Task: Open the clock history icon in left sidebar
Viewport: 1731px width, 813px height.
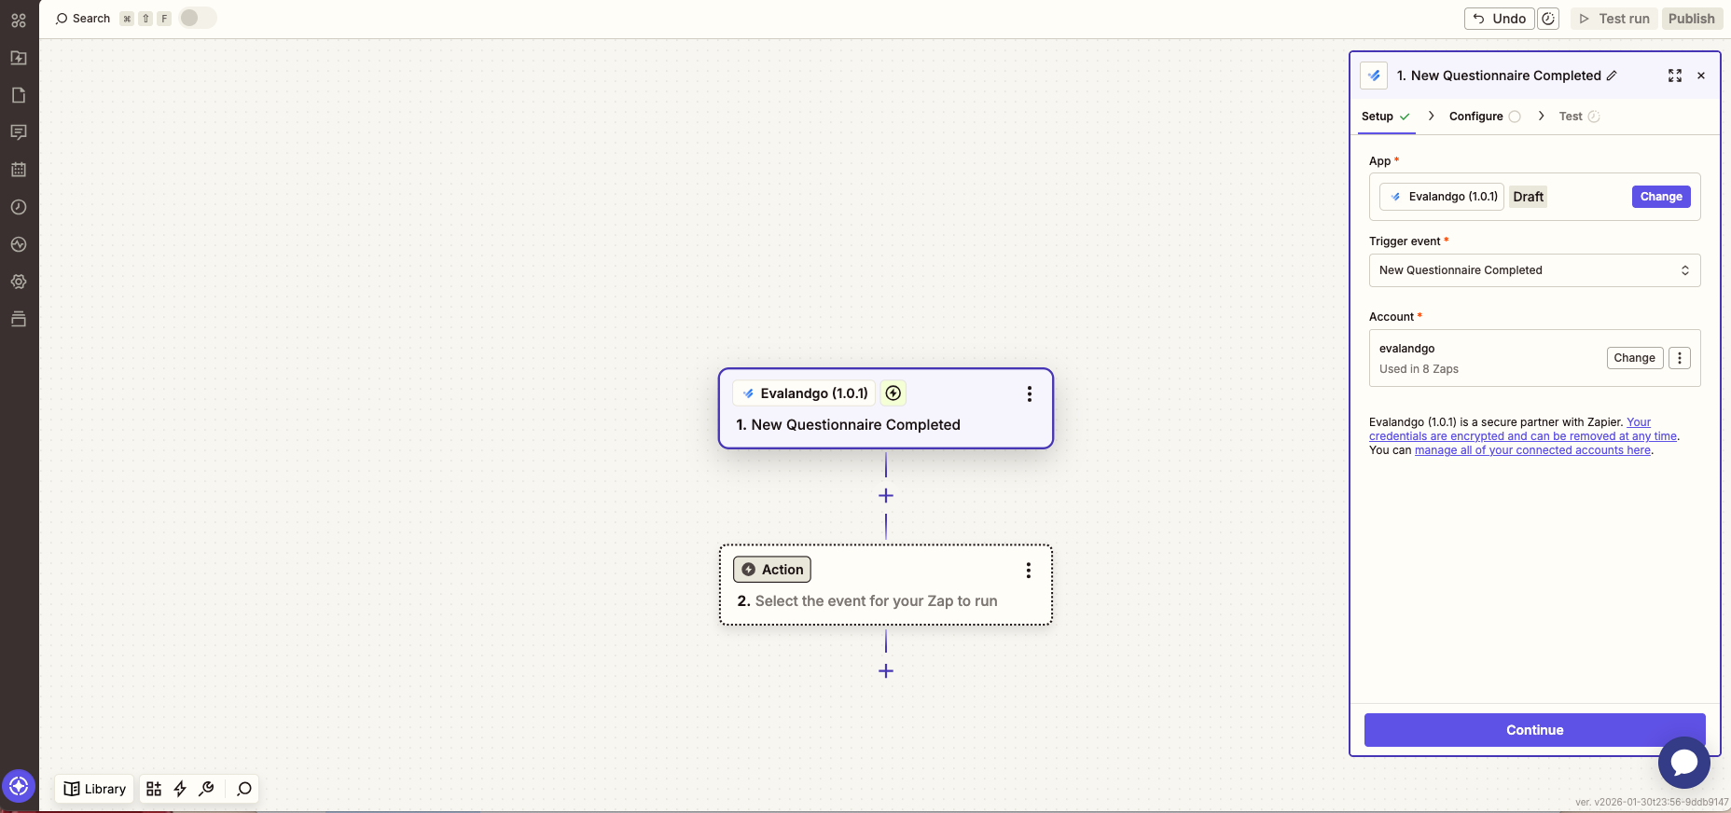Action: click(19, 207)
